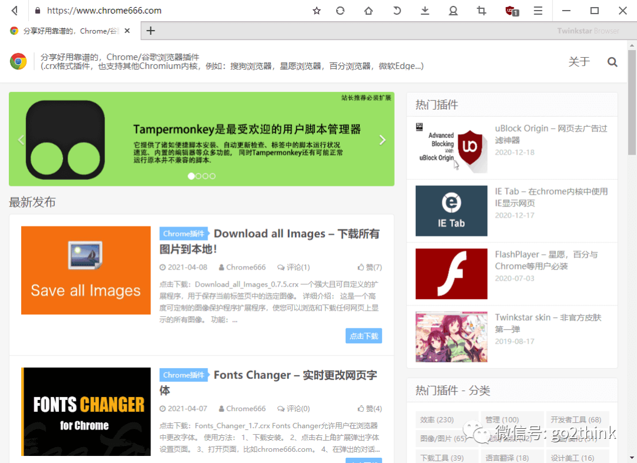Open Save all Images thumbnail
The width and height of the screenshot is (637, 463).
[86, 270]
